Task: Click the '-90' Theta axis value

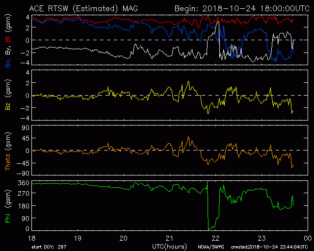Action: 22,174
